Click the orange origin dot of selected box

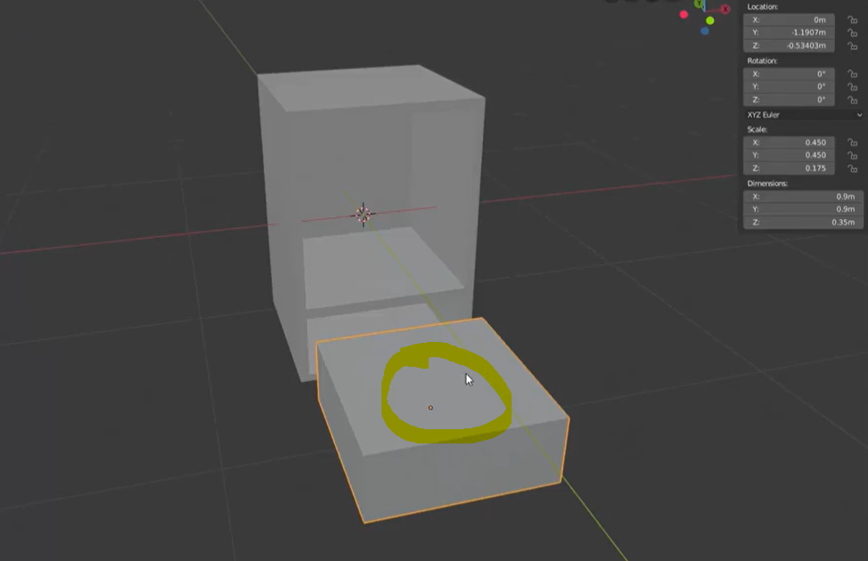pos(430,408)
